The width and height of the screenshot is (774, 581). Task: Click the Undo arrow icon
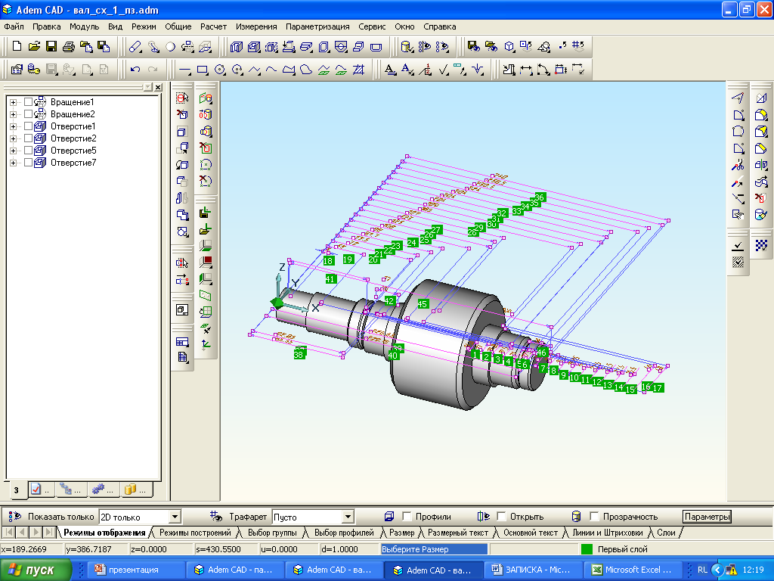click(x=135, y=70)
